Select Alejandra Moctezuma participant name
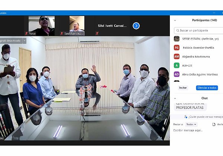Viewport: 223px width, 156px height. click(x=196, y=57)
